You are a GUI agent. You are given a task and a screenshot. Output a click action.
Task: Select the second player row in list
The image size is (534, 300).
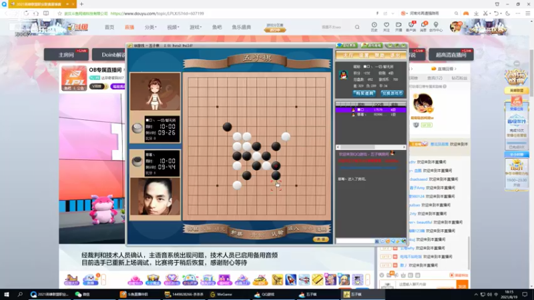click(x=371, y=115)
